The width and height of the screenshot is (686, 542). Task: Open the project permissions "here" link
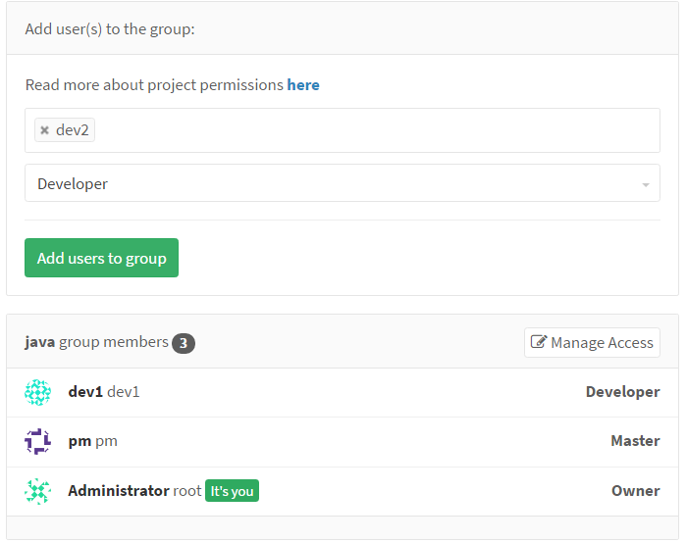303,85
